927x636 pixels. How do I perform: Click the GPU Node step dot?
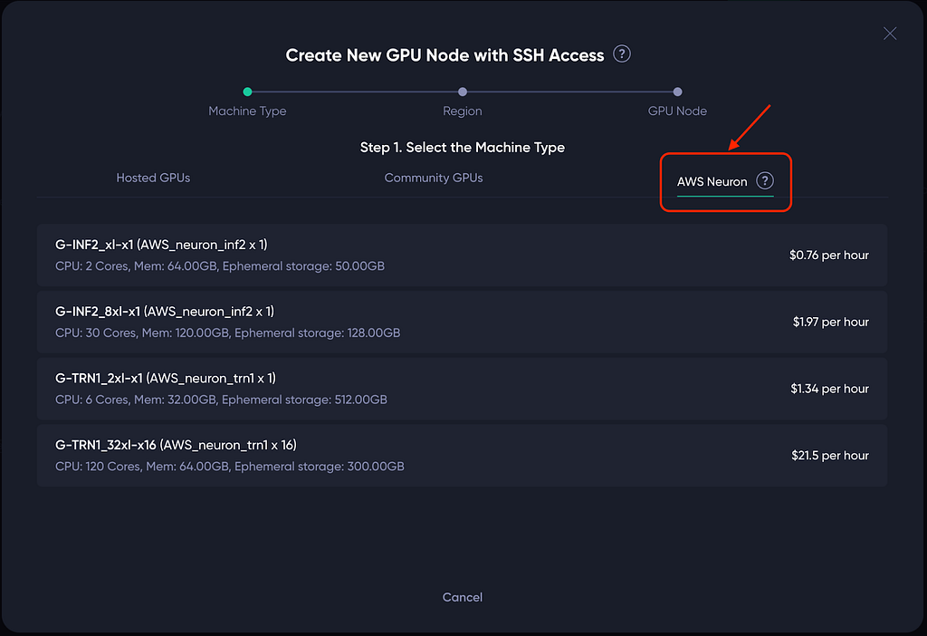[677, 92]
